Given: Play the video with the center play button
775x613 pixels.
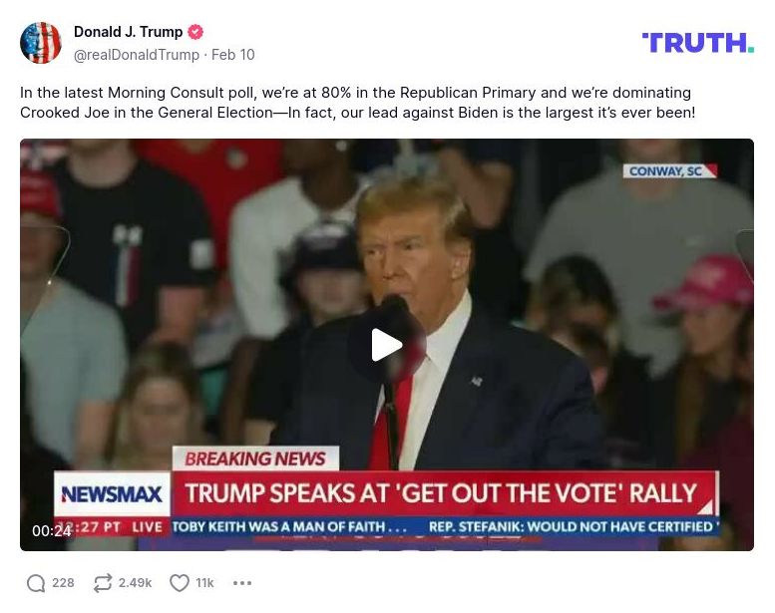Looking at the screenshot, I should click(387, 345).
